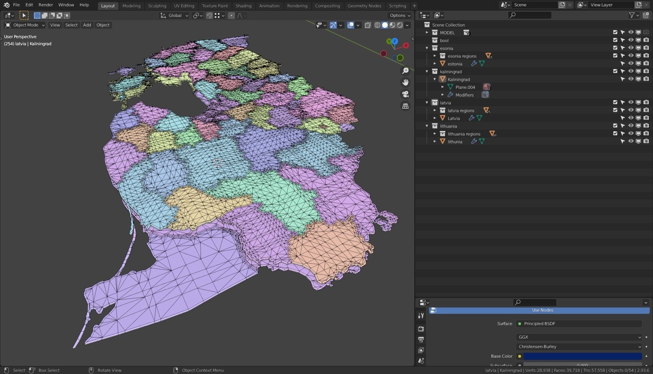The width and height of the screenshot is (653, 374).
Task: Add workspace with plus icon
Action: 414,6
